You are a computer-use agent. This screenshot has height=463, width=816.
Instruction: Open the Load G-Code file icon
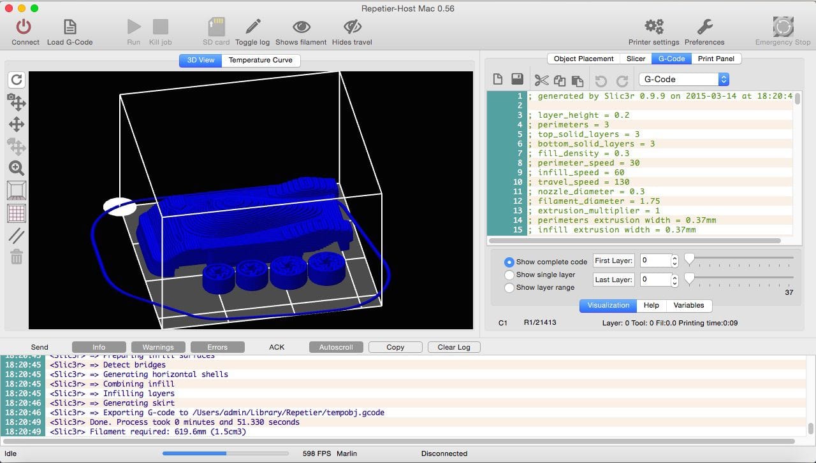70,27
